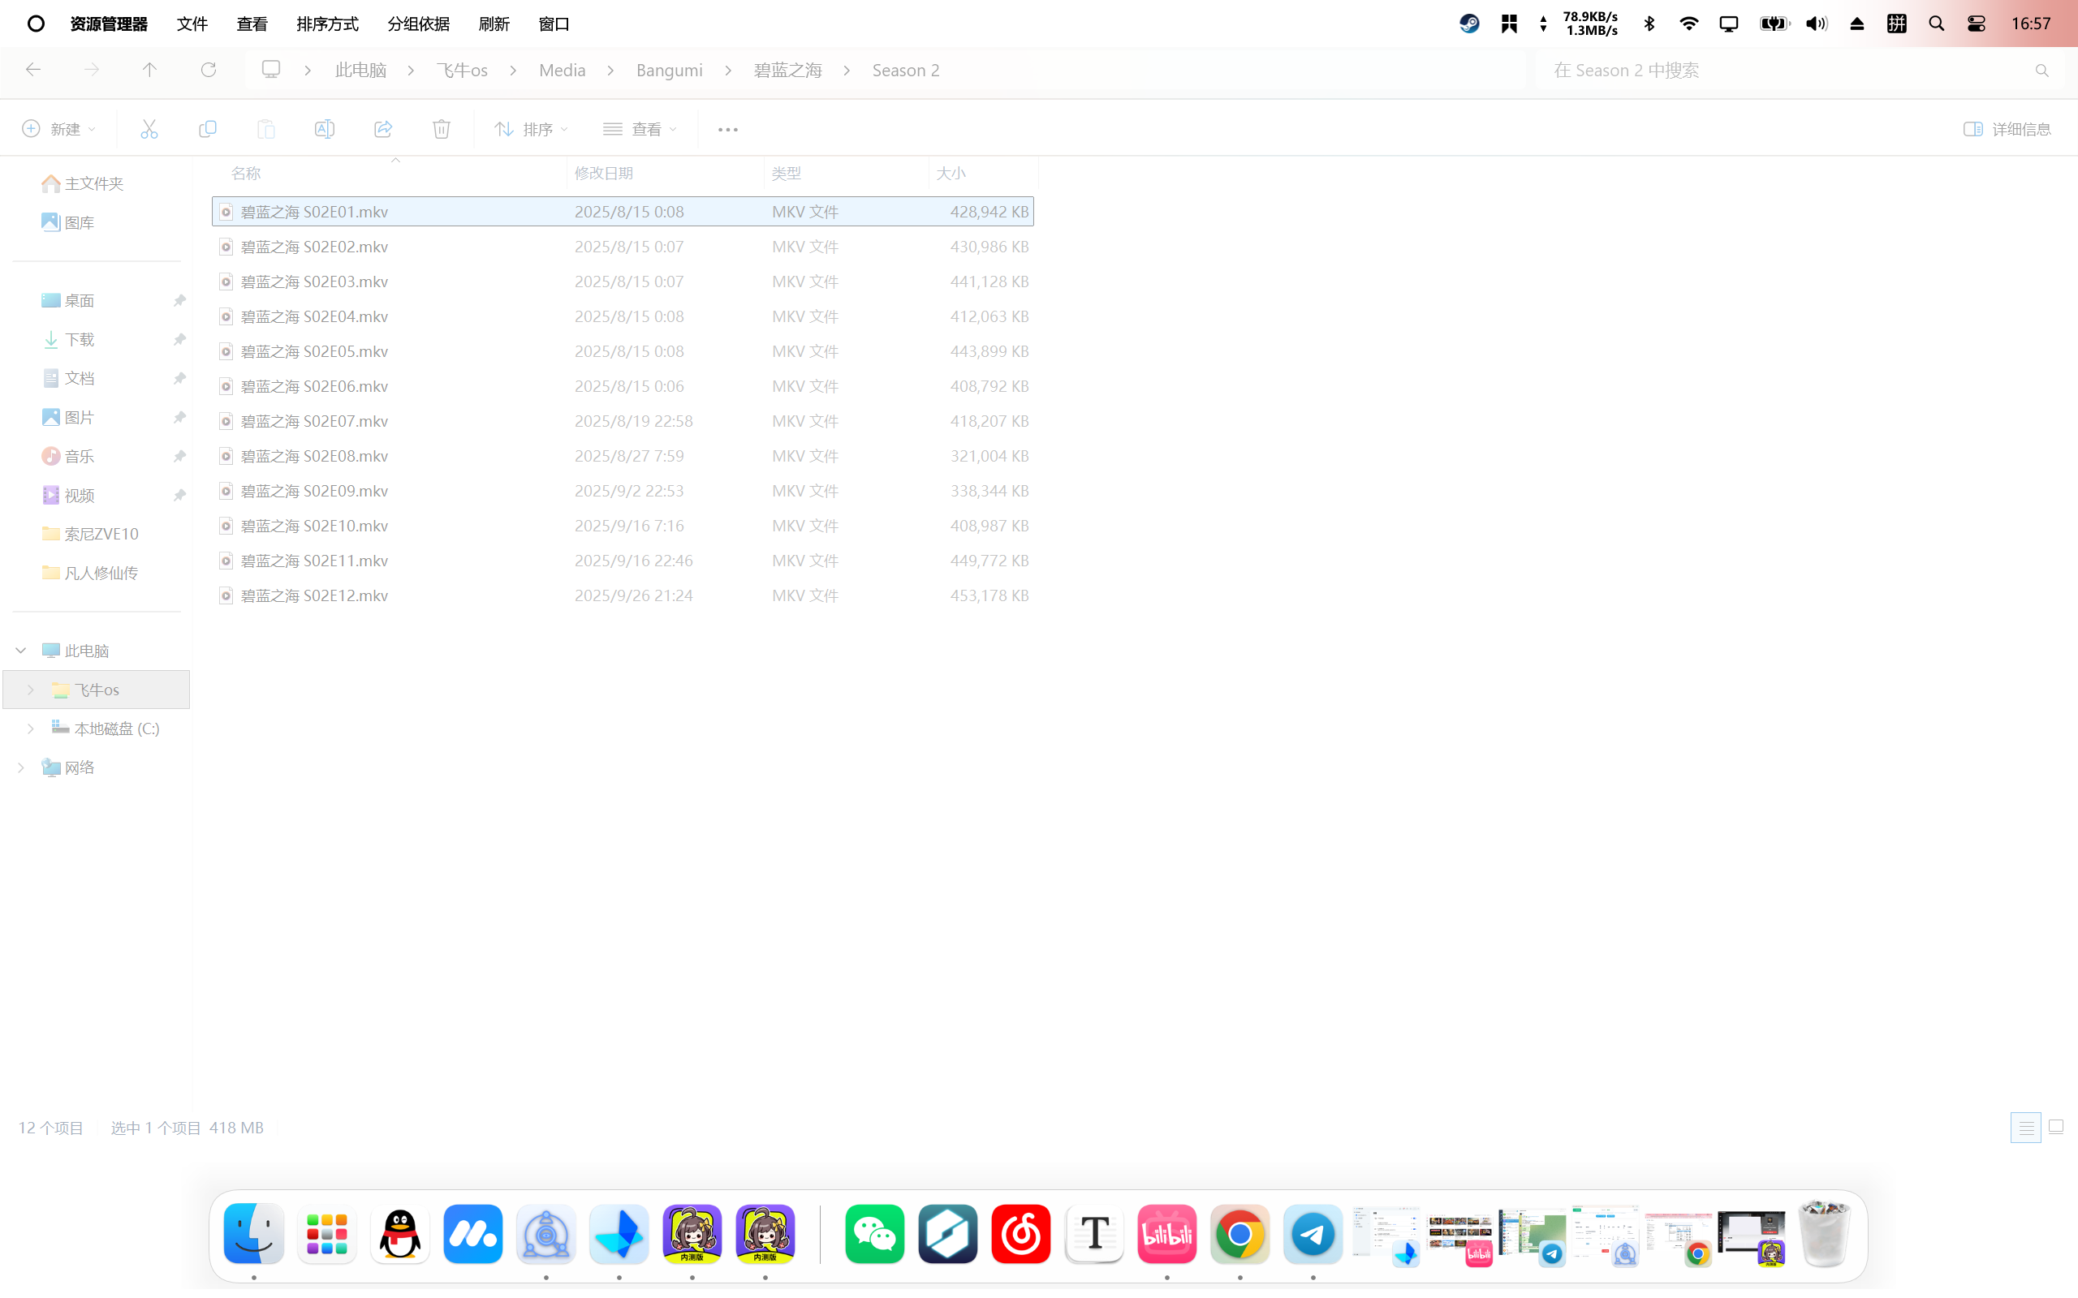
Task: Open the 窗口 menu
Action: [554, 24]
